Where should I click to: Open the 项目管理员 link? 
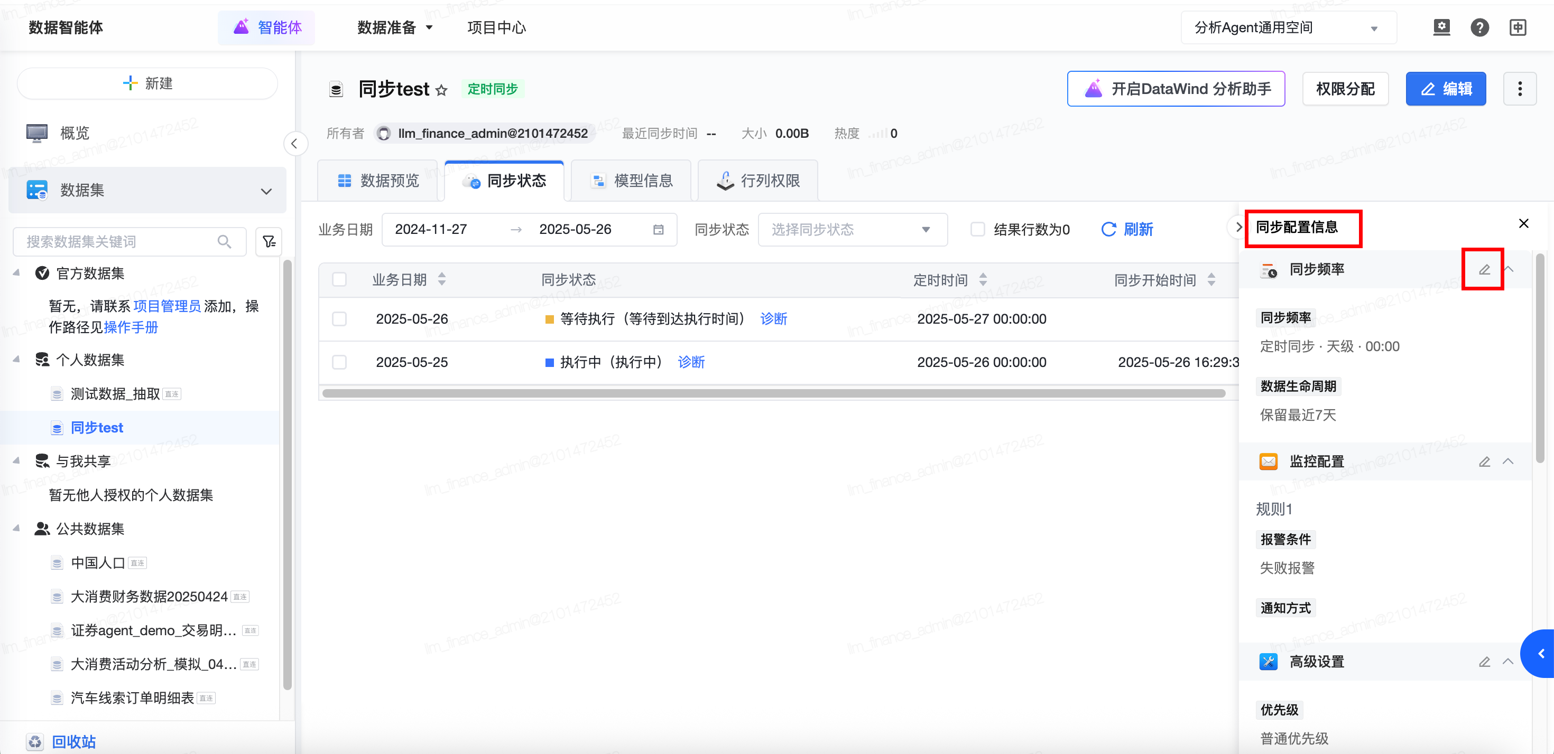(x=167, y=306)
